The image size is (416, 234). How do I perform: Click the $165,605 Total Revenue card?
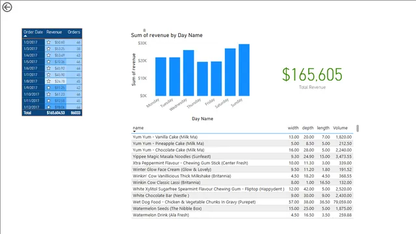pyautogui.click(x=312, y=78)
